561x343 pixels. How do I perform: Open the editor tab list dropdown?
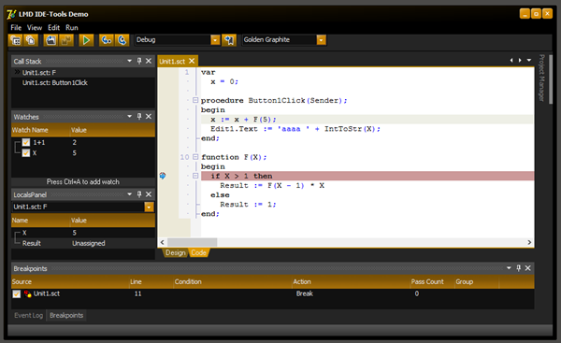click(529, 61)
